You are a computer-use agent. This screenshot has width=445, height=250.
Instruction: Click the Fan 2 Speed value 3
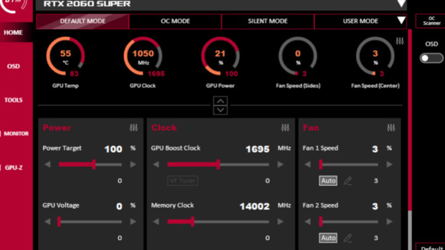click(375, 206)
